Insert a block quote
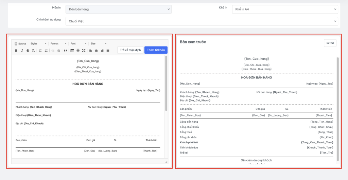The height and width of the screenshot is (180, 348). [65, 51]
